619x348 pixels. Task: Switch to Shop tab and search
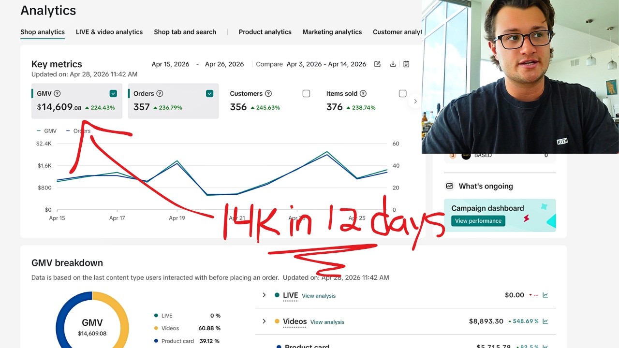185,32
